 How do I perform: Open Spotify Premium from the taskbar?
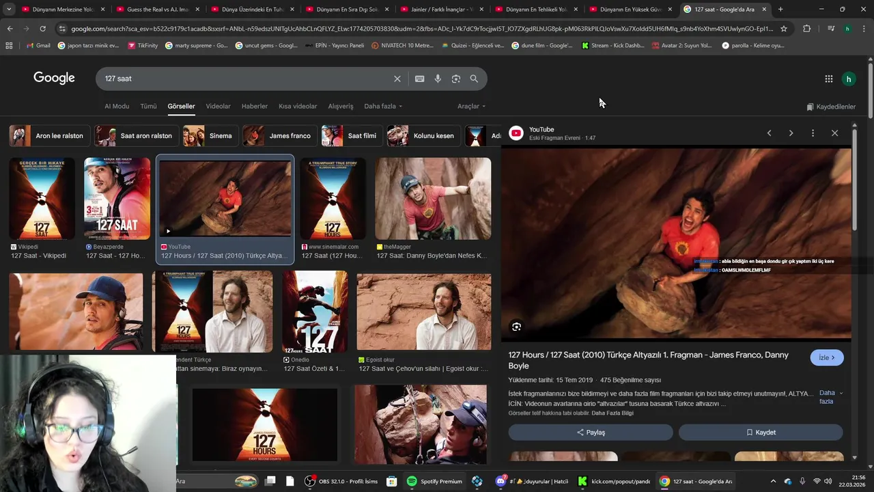(x=434, y=481)
